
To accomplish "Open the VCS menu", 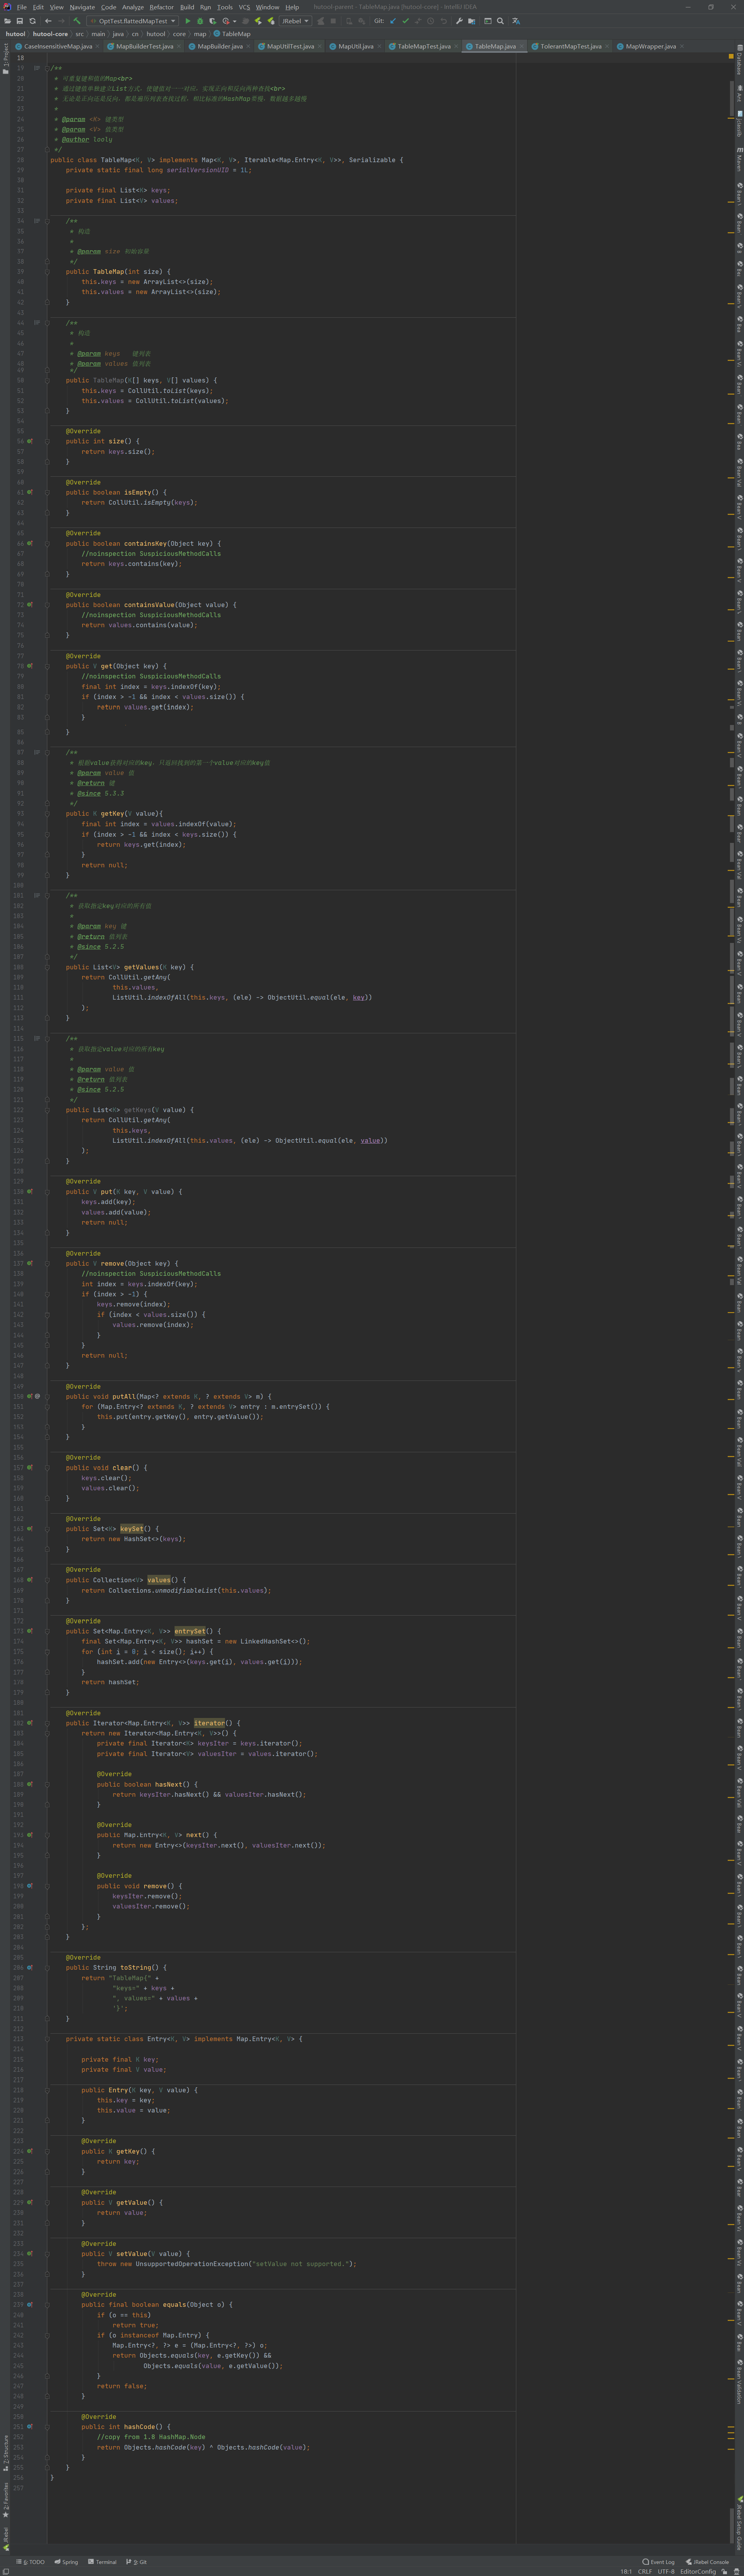I will click(x=244, y=7).
